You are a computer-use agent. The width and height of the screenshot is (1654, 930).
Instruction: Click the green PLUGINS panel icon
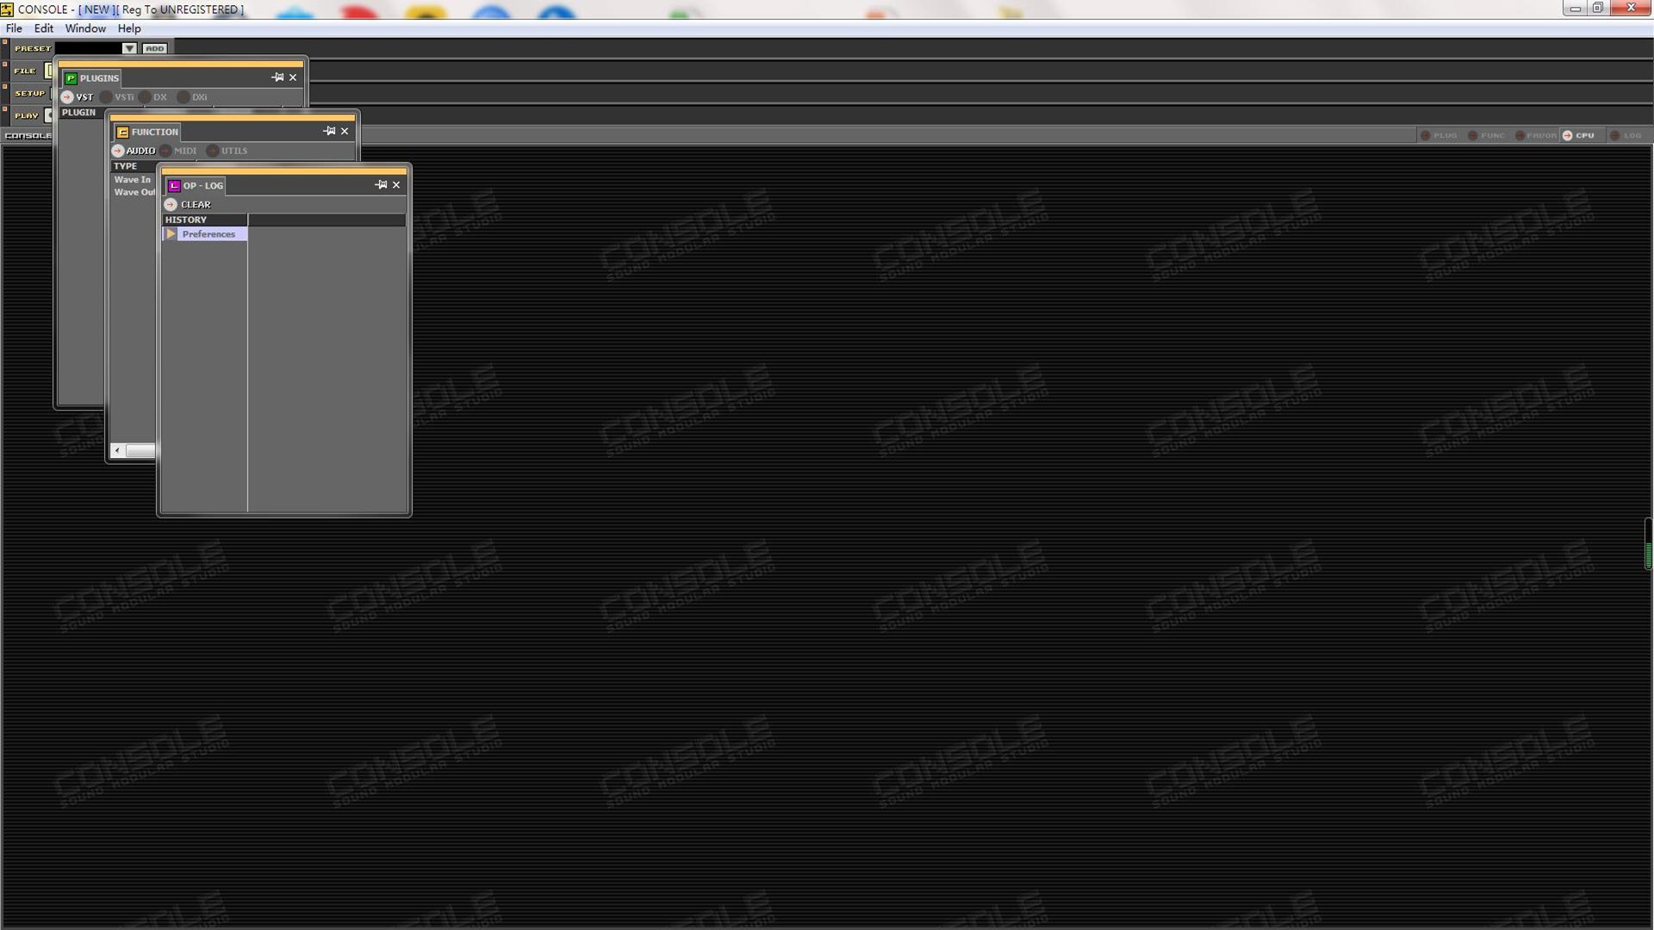pyautogui.click(x=72, y=78)
